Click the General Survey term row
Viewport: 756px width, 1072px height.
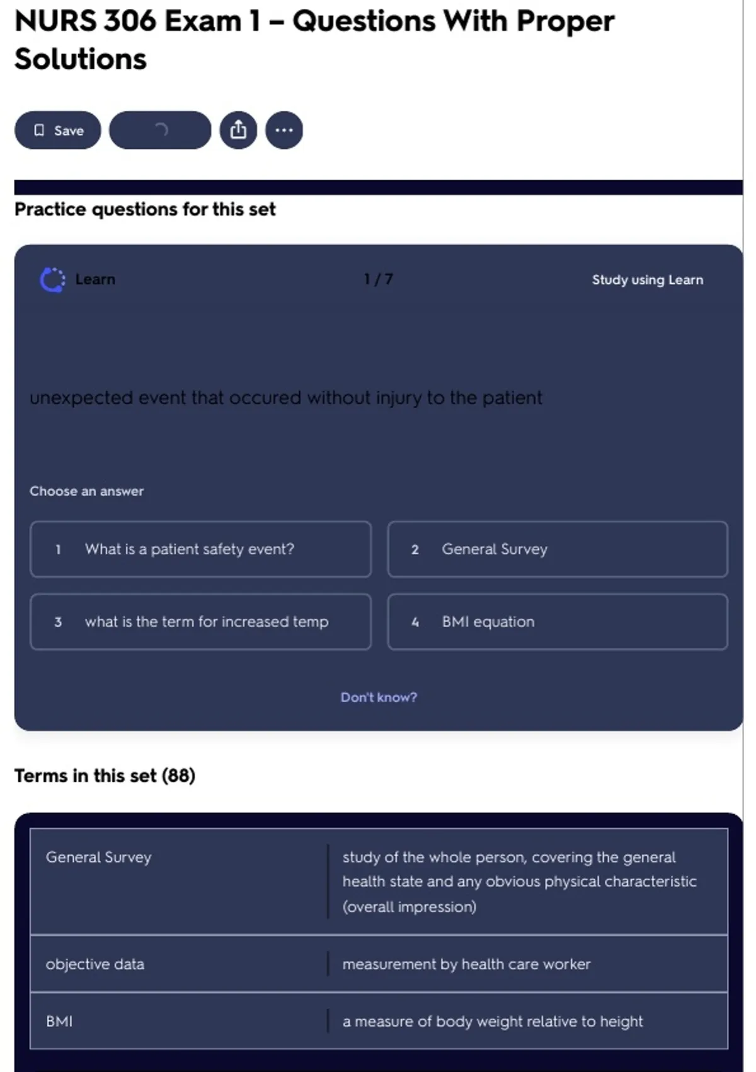point(379,882)
